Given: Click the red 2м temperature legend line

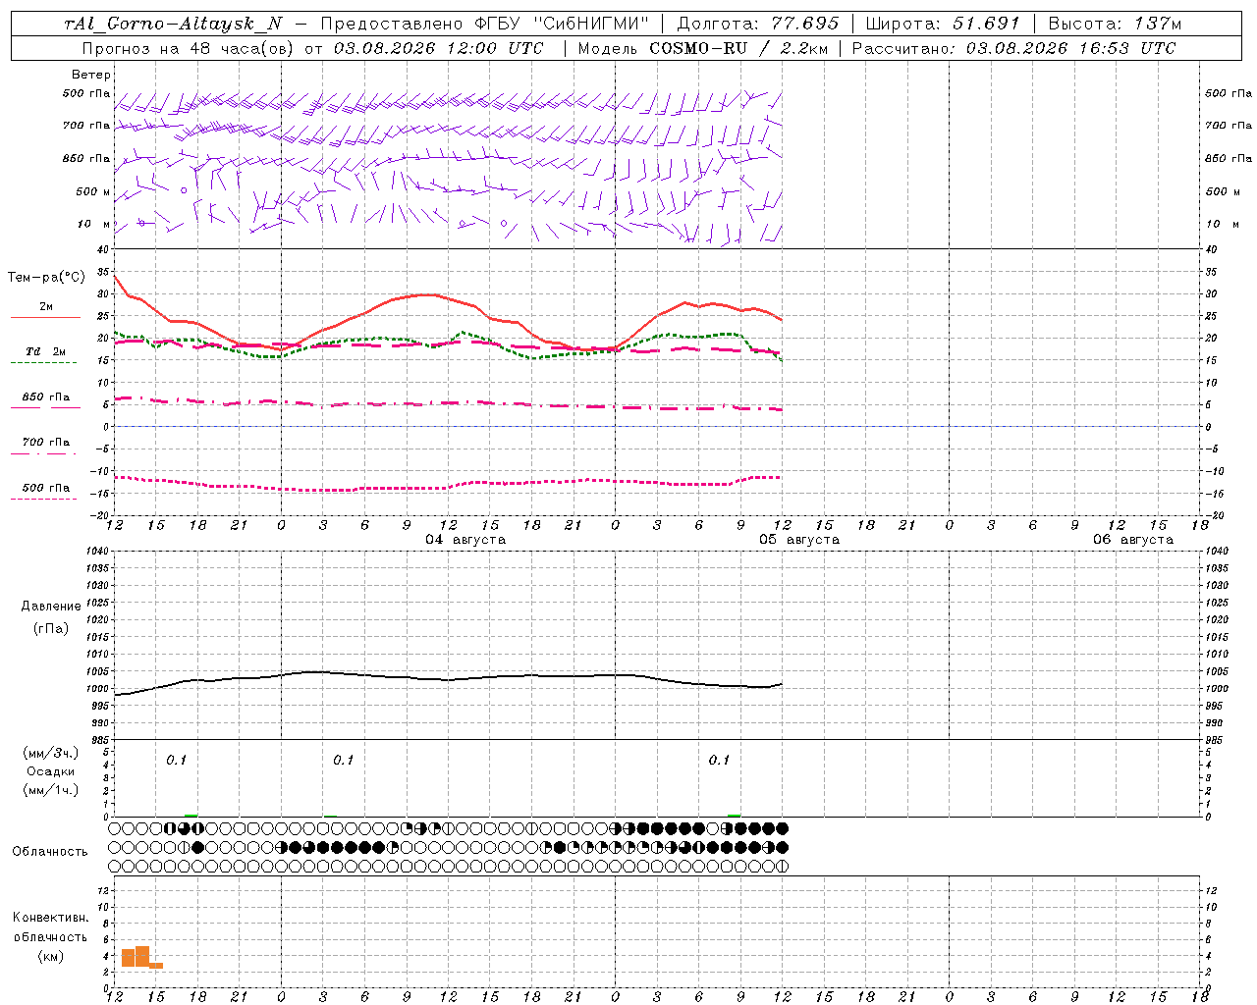Looking at the screenshot, I should coord(45,317).
